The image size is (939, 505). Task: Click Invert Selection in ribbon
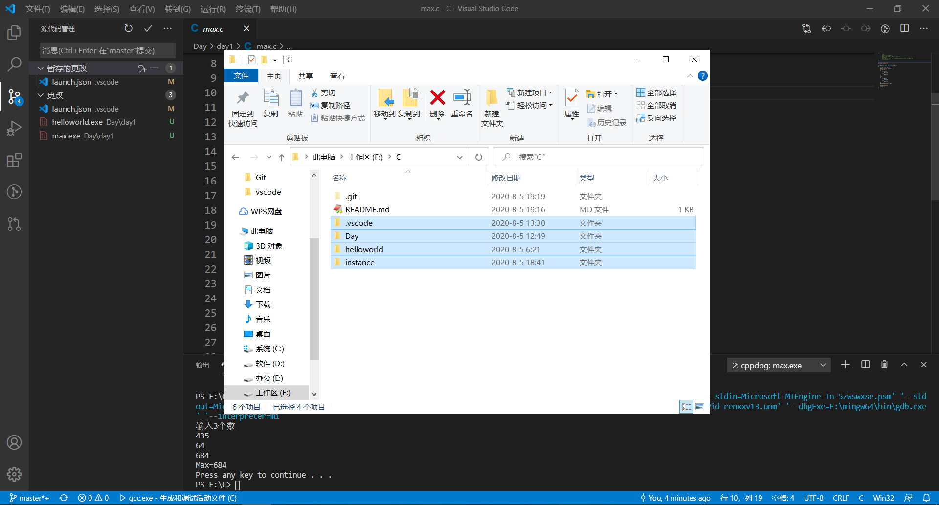point(656,118)
